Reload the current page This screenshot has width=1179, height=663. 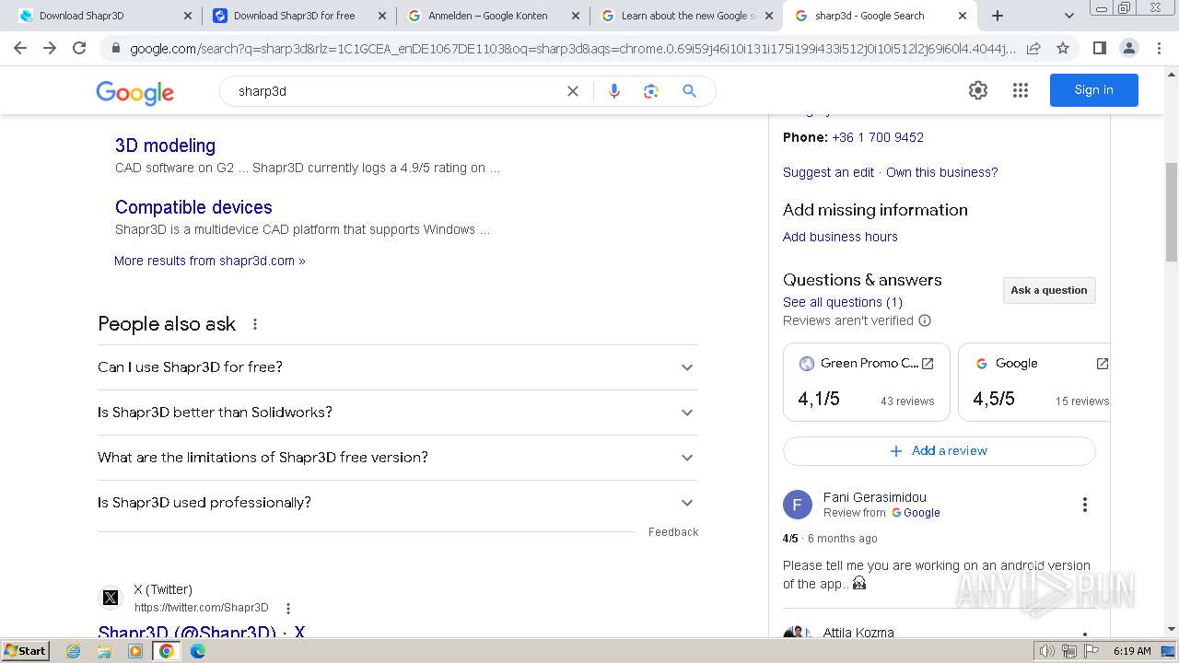tap(79, 48)
